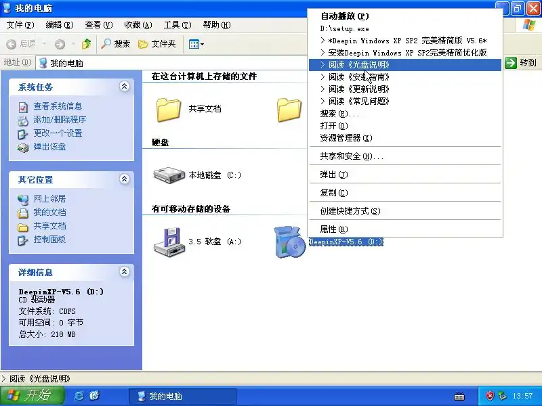
Task: Click 查看系统信息 link
Action: point(58,106)
